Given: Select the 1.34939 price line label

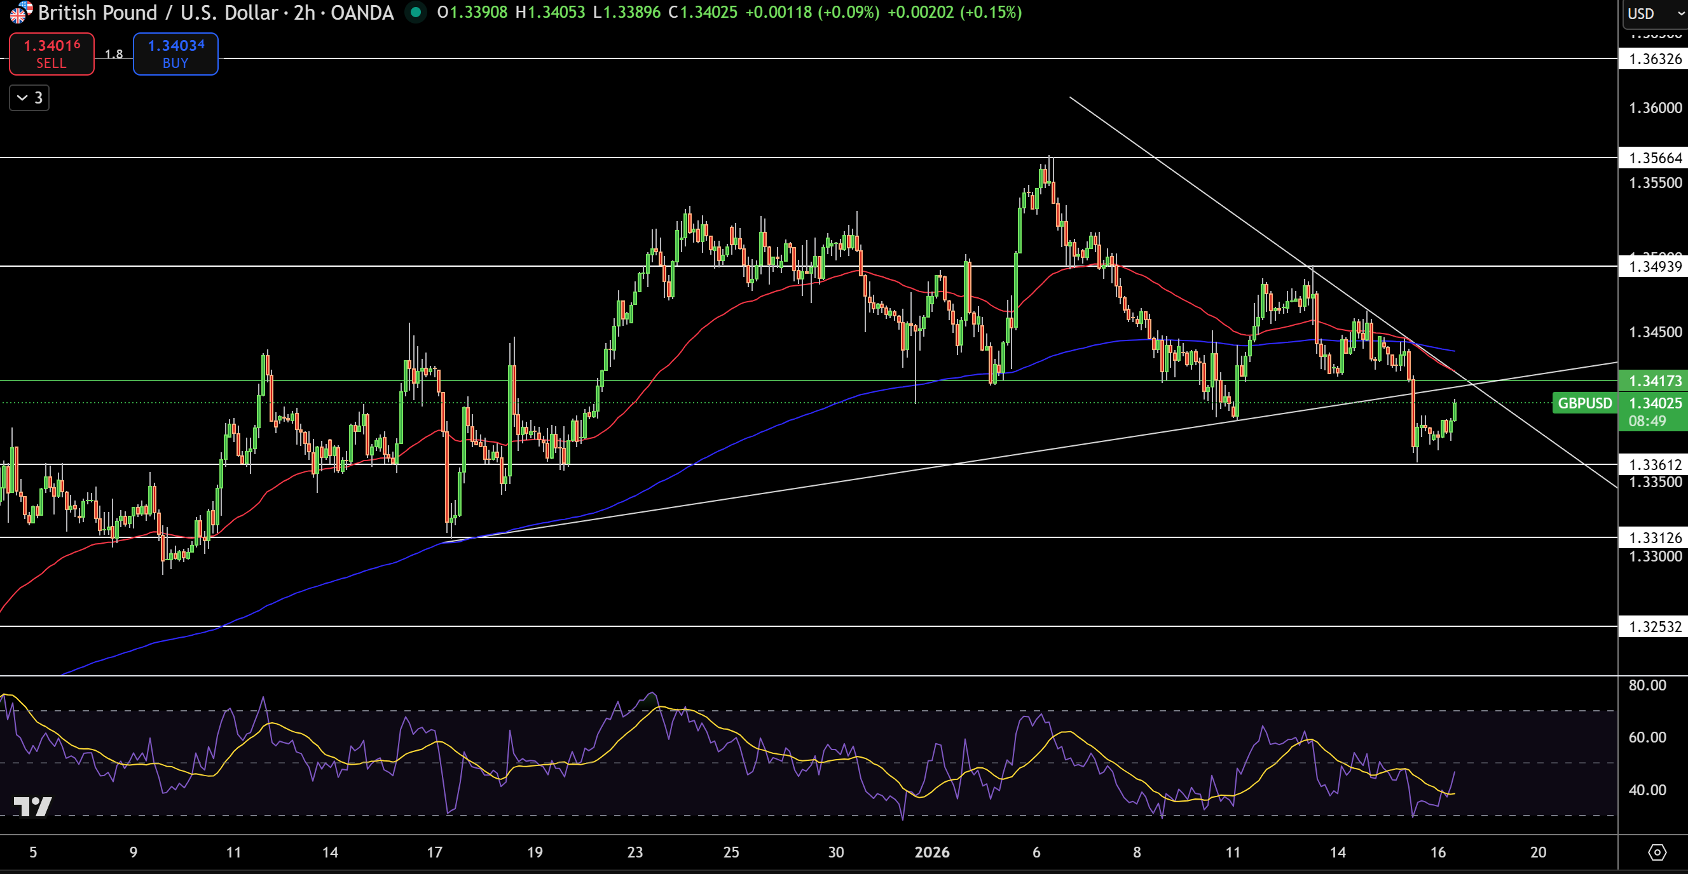Looking at the screenshot, I should [1654, 266].
